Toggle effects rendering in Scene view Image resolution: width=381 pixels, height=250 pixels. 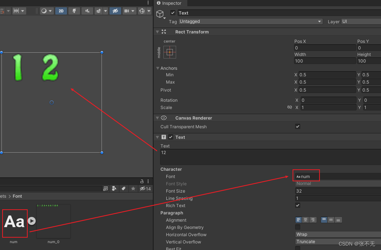tap(98, 11)
